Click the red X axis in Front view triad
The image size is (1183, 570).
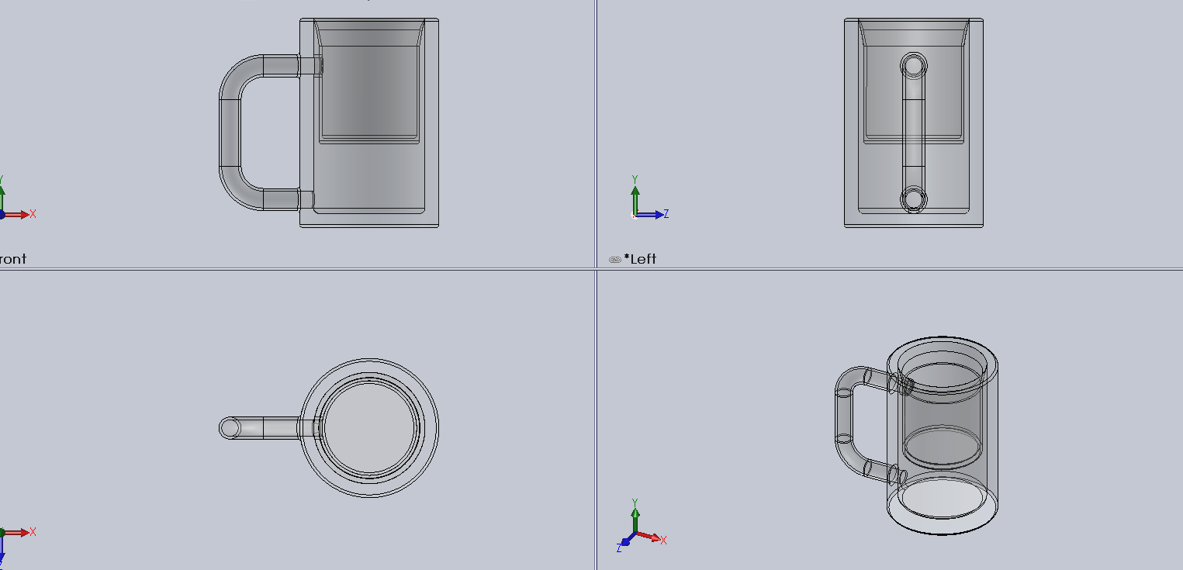tap(17, 214)
